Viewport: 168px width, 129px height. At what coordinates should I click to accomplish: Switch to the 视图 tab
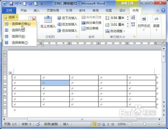point(109,10)
